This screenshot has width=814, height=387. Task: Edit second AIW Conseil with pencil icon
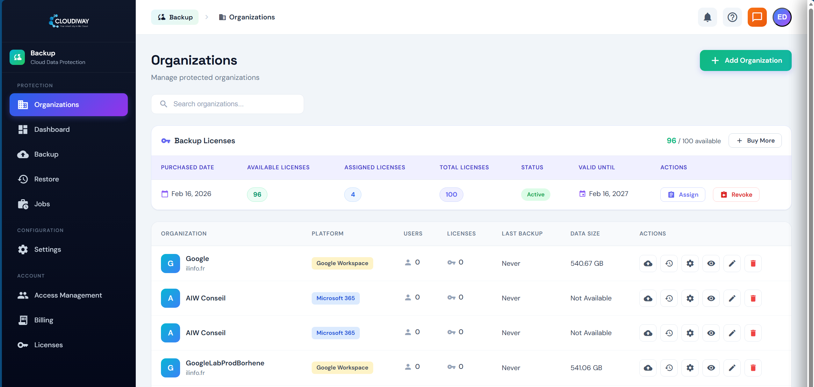pos(732,333)
